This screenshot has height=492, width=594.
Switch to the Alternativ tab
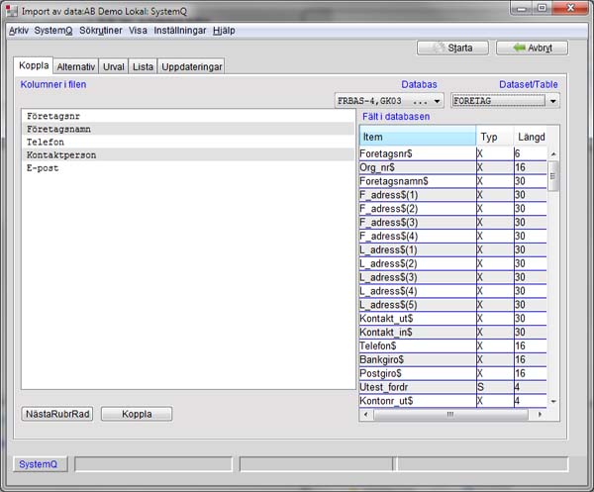click(x=75, y=66)
